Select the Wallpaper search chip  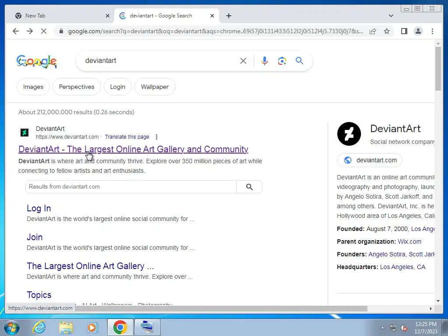154,87
